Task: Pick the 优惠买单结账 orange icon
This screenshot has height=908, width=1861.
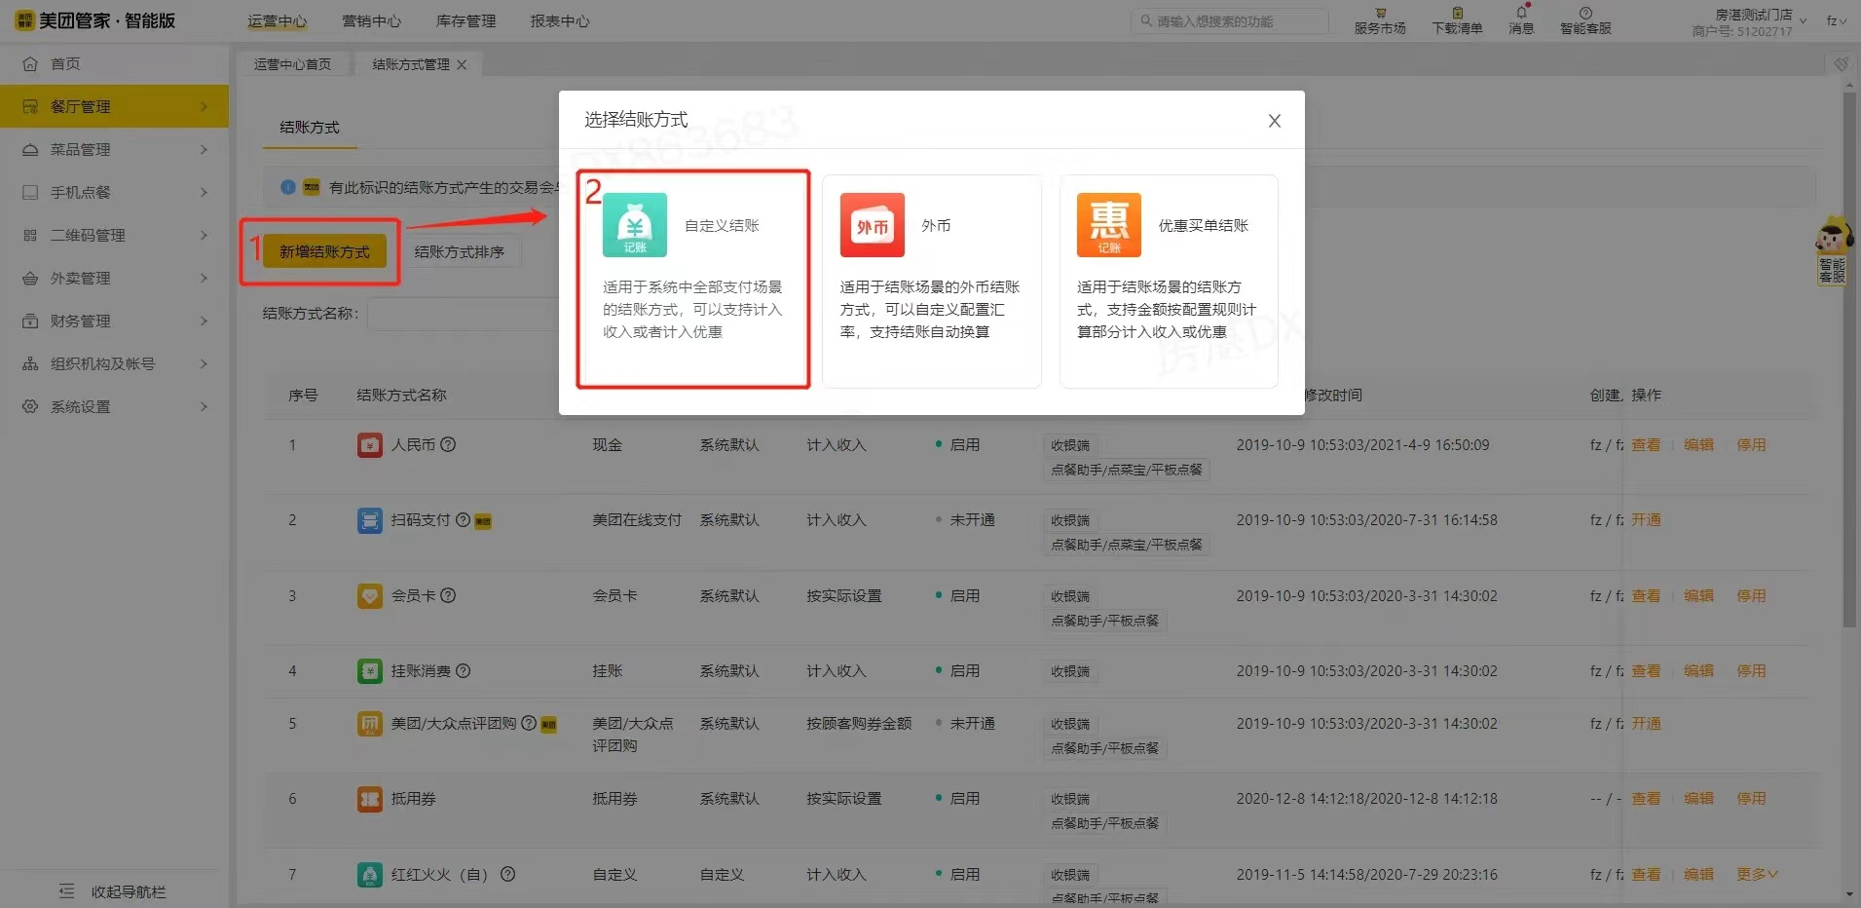Action: (x=1108, y=225)
